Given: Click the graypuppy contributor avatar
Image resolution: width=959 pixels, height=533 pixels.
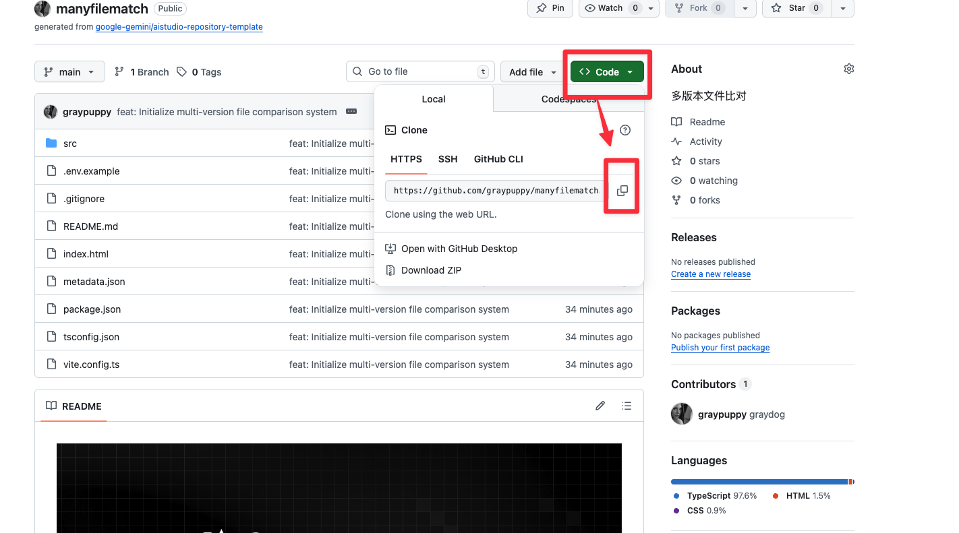Looking at the screenshot, I should pyautogui.click(x=682, y=414).
